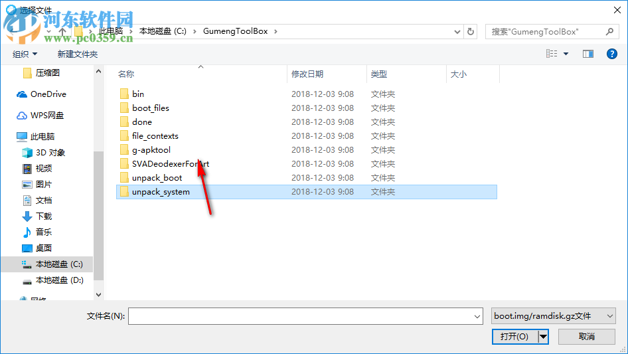Open the 视频 library
The width and height of the screenshot is (628, 354).
click(37, 169)
